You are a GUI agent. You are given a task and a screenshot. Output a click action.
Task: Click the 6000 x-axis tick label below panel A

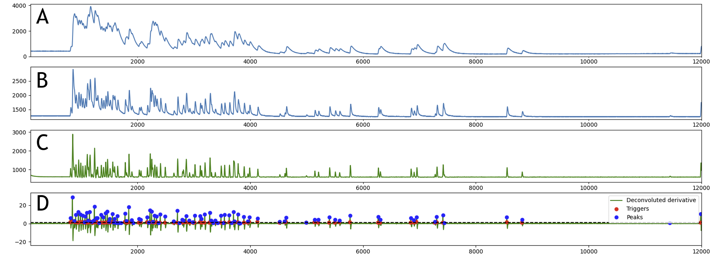click(x=363, y=62)
